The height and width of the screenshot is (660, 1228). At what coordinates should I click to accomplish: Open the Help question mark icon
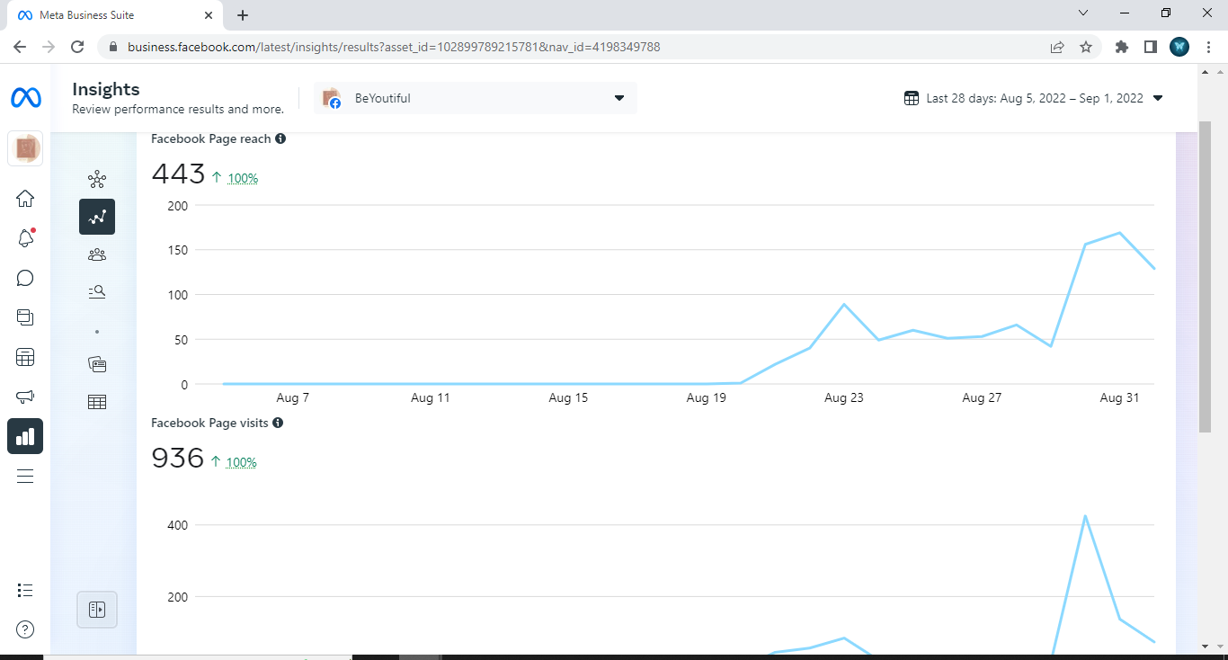(x=25, y=629)
